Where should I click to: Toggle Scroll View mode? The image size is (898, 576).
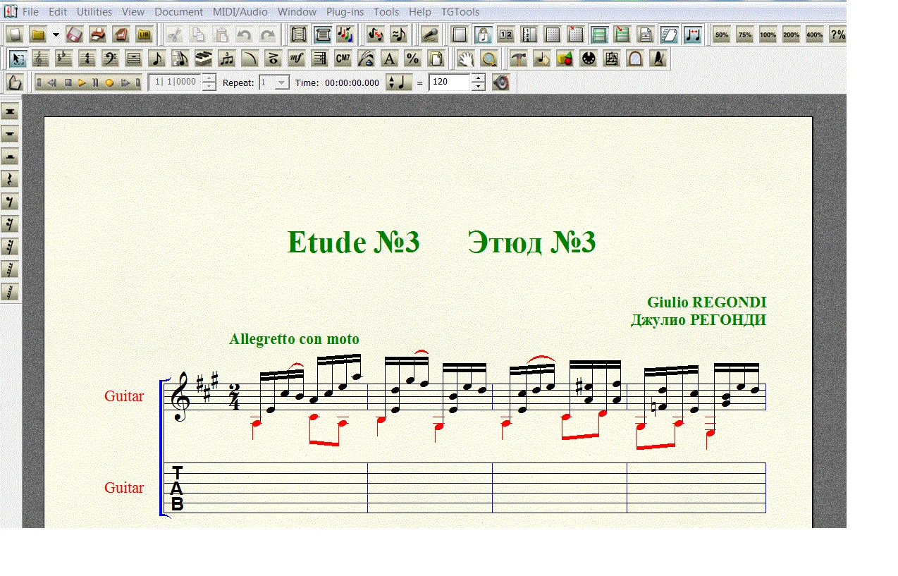pos(299,34)
